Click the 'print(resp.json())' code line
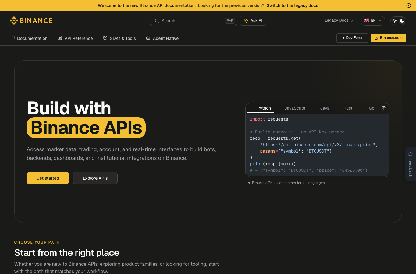The width and height of the screenshot is (416, 274). click(273, 164)
